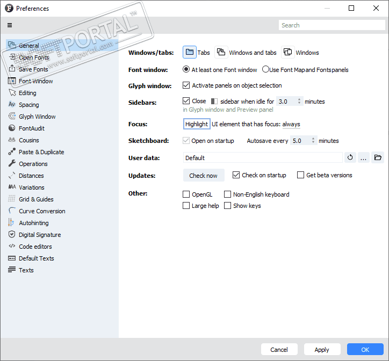Open the Highlight focus dropdown
Viewport: 389px width, 361px height.
tap(197, 124)
